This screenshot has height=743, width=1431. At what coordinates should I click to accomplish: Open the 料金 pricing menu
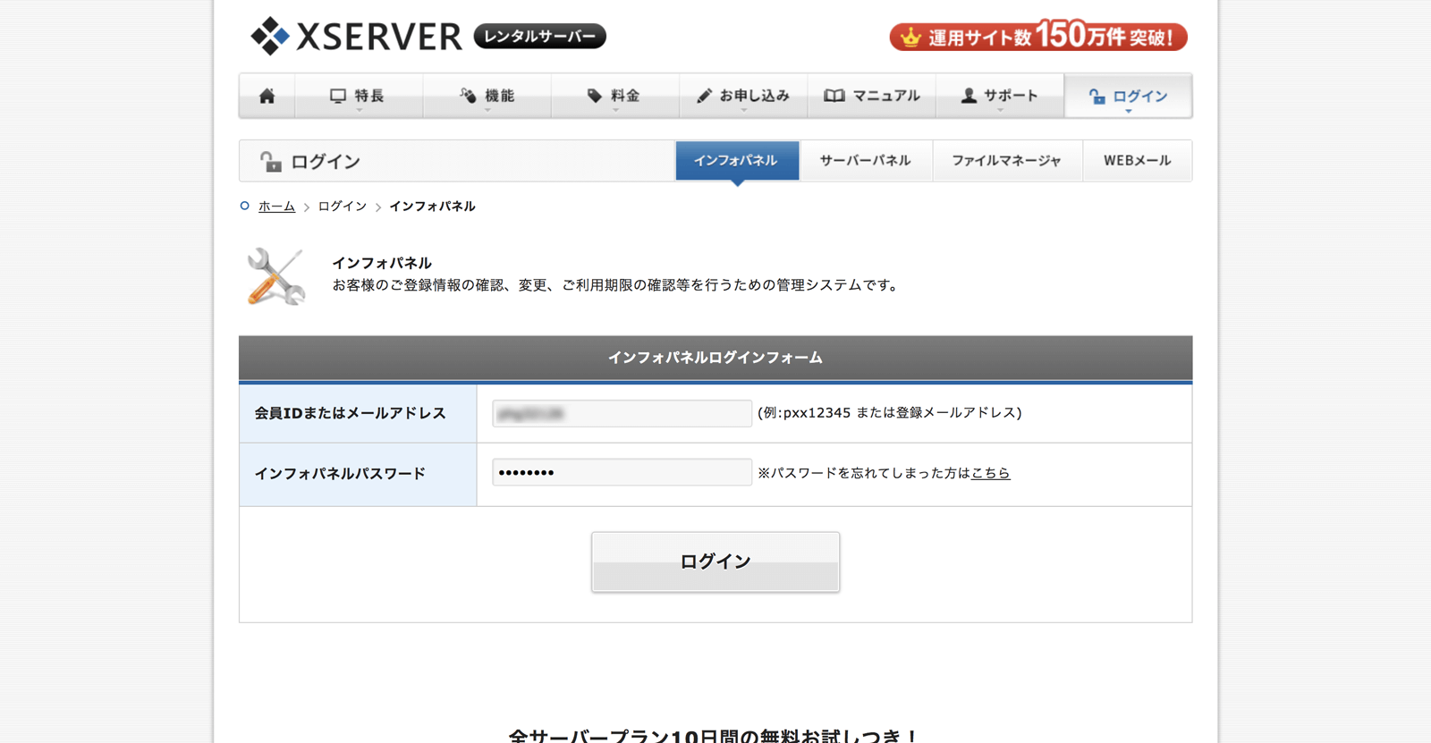pos(614,96)
